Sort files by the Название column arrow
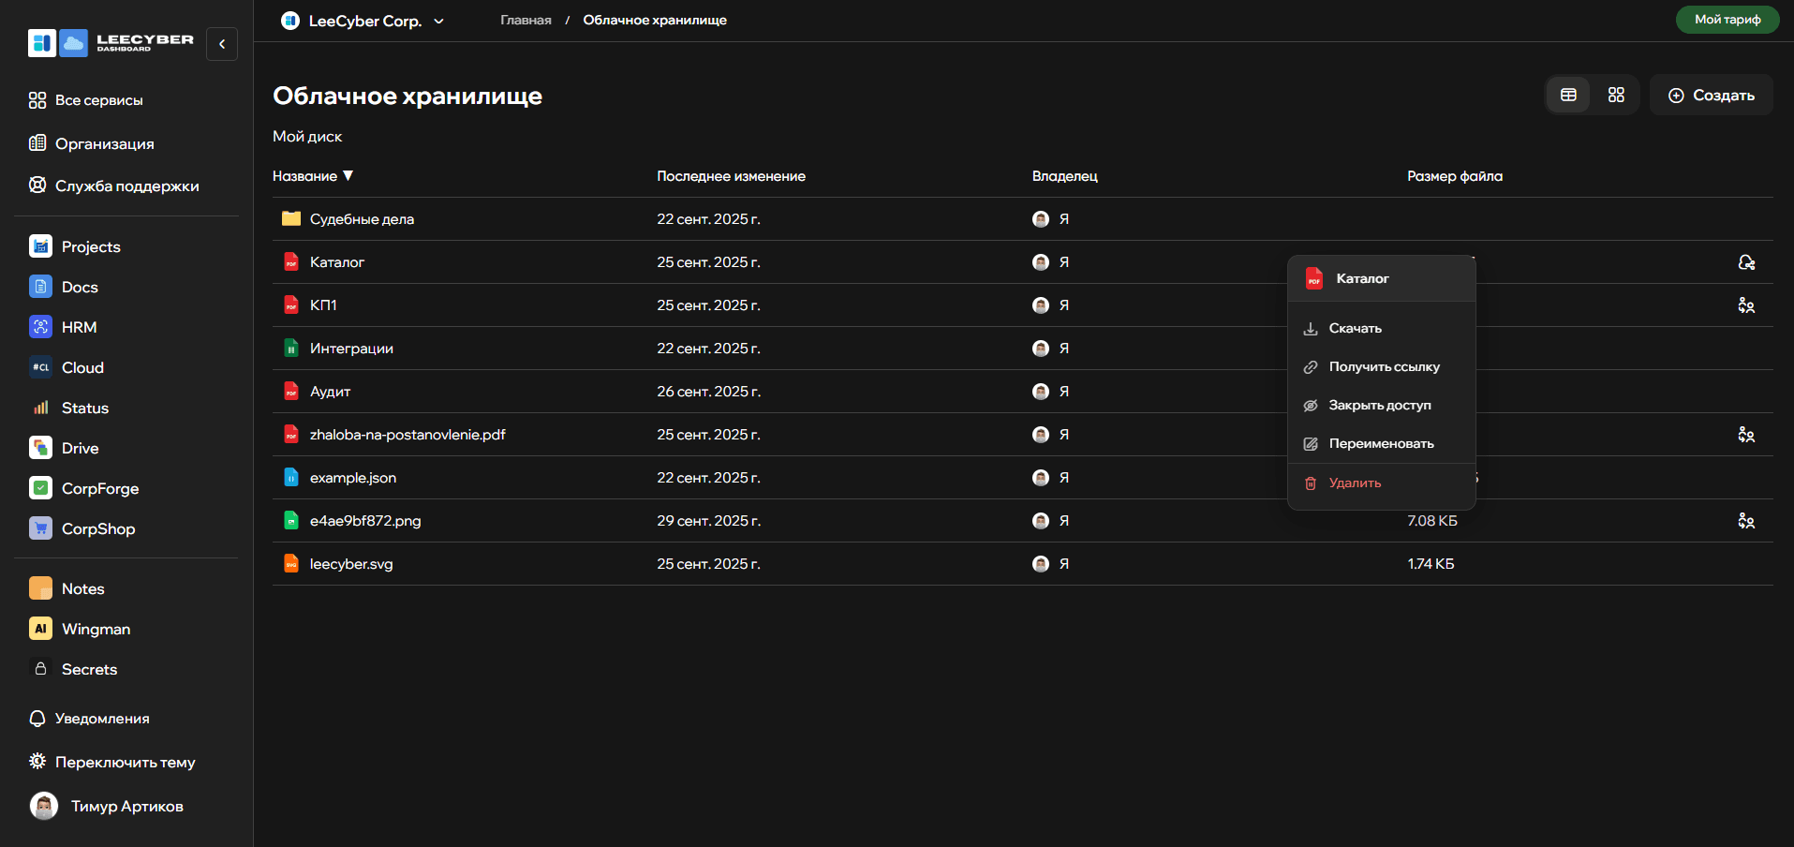 [348, 176]
